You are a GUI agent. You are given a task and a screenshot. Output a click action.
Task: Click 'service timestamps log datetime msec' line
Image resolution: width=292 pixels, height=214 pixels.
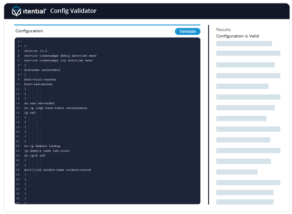coord(58,60)
